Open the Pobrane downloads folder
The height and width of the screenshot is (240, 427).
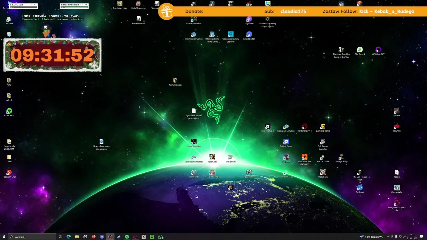tap(9, 21)
